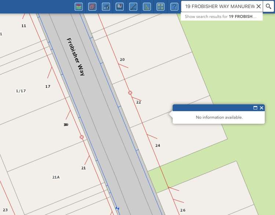Open the layer list stack icon
275x215 pixels.
pyautogui.click(x=79, y=7)
